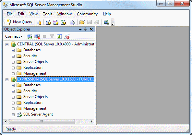Open a Database Engine Query from toolbar
Screen dimensions: 192x135
pyautogui.click(x=39, y=22)
